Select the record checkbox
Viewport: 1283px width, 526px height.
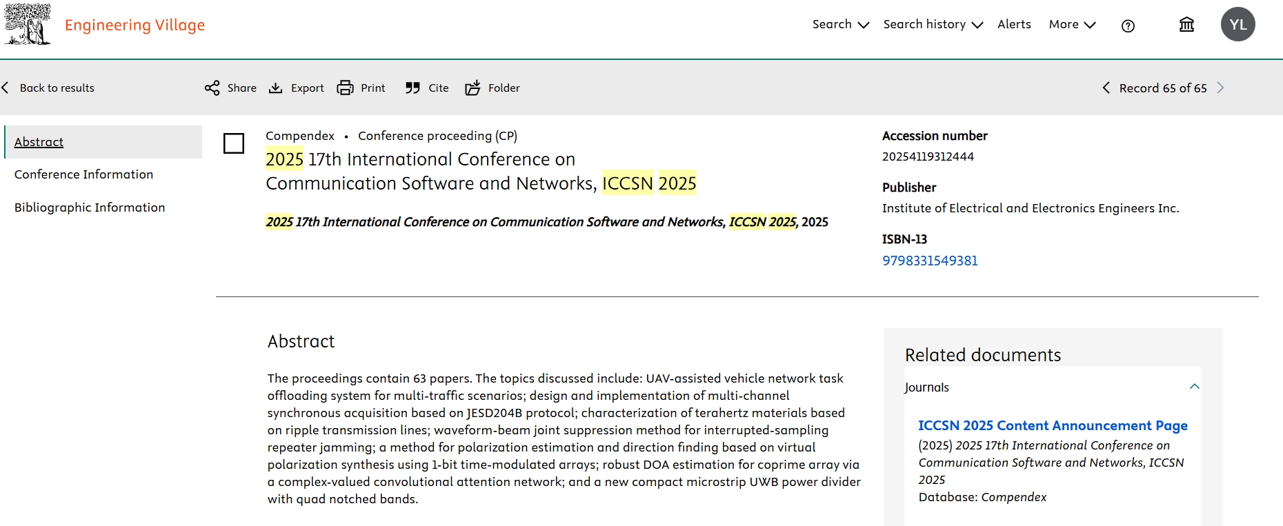(x=234, y=143)
